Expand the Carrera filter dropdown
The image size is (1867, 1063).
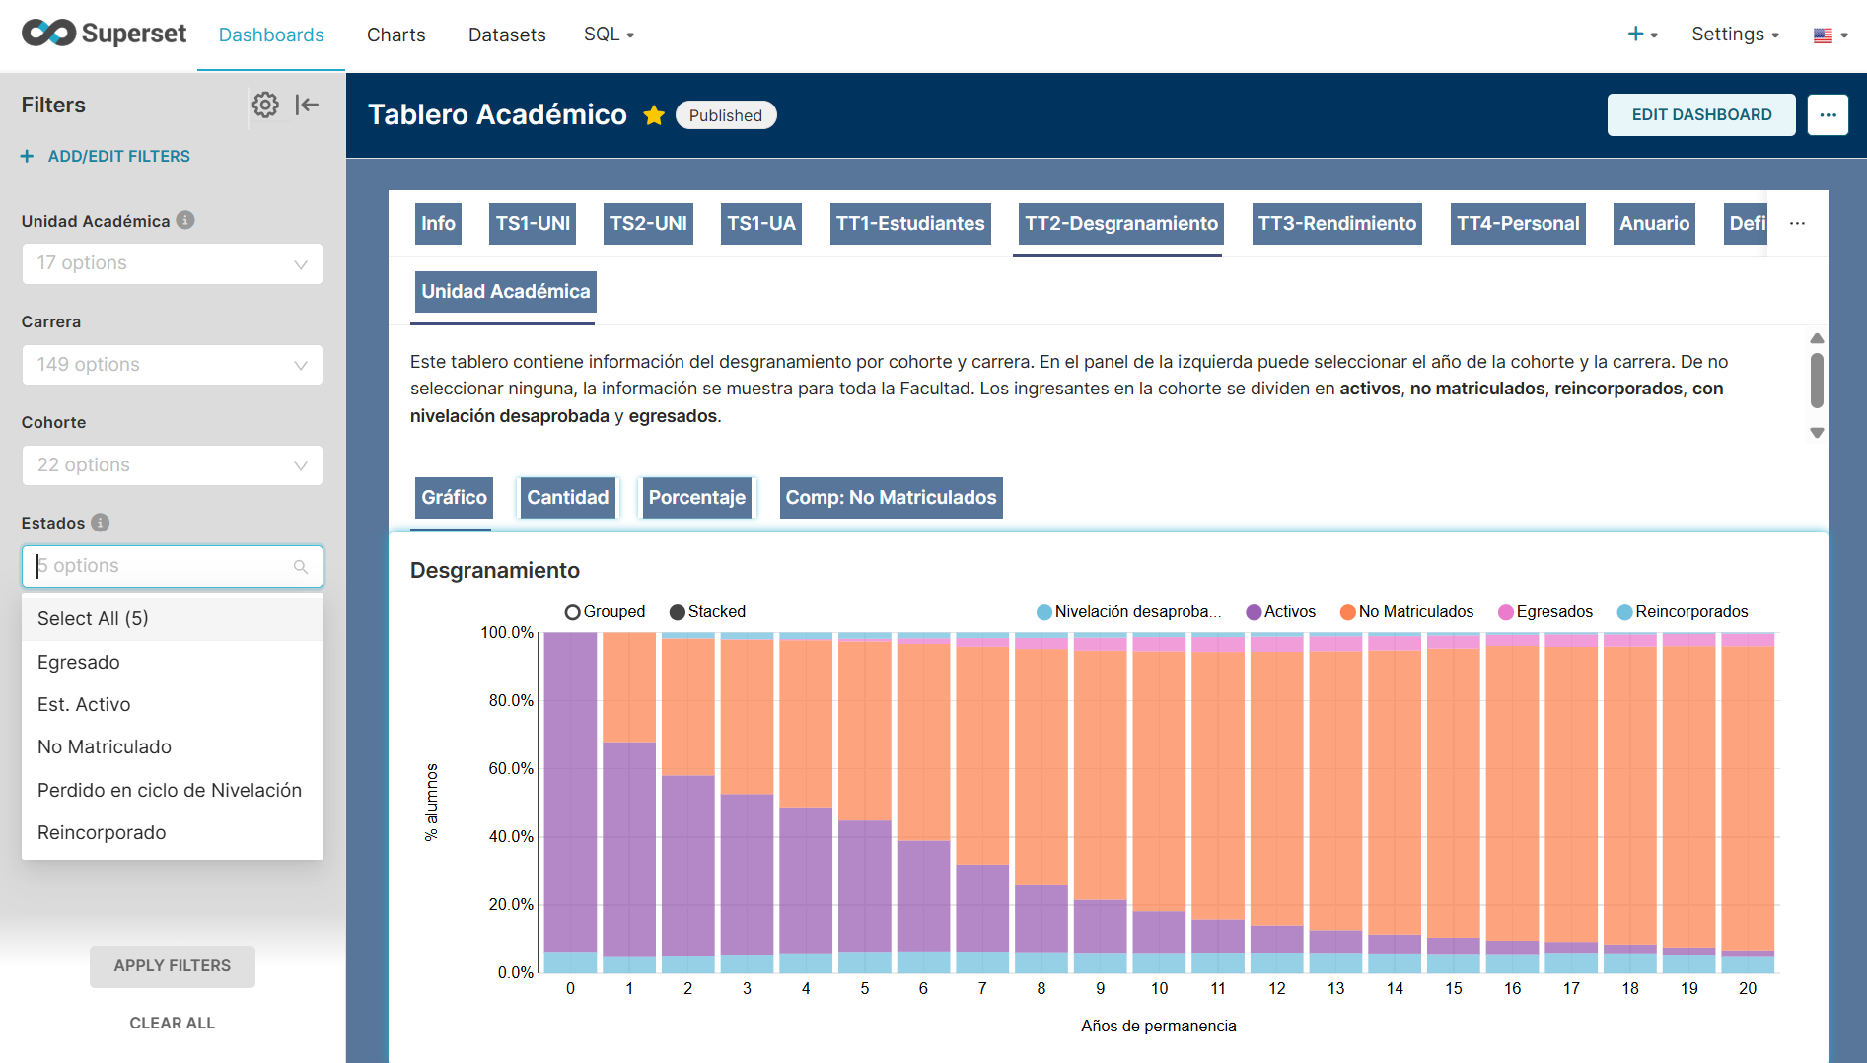[173, 365]
